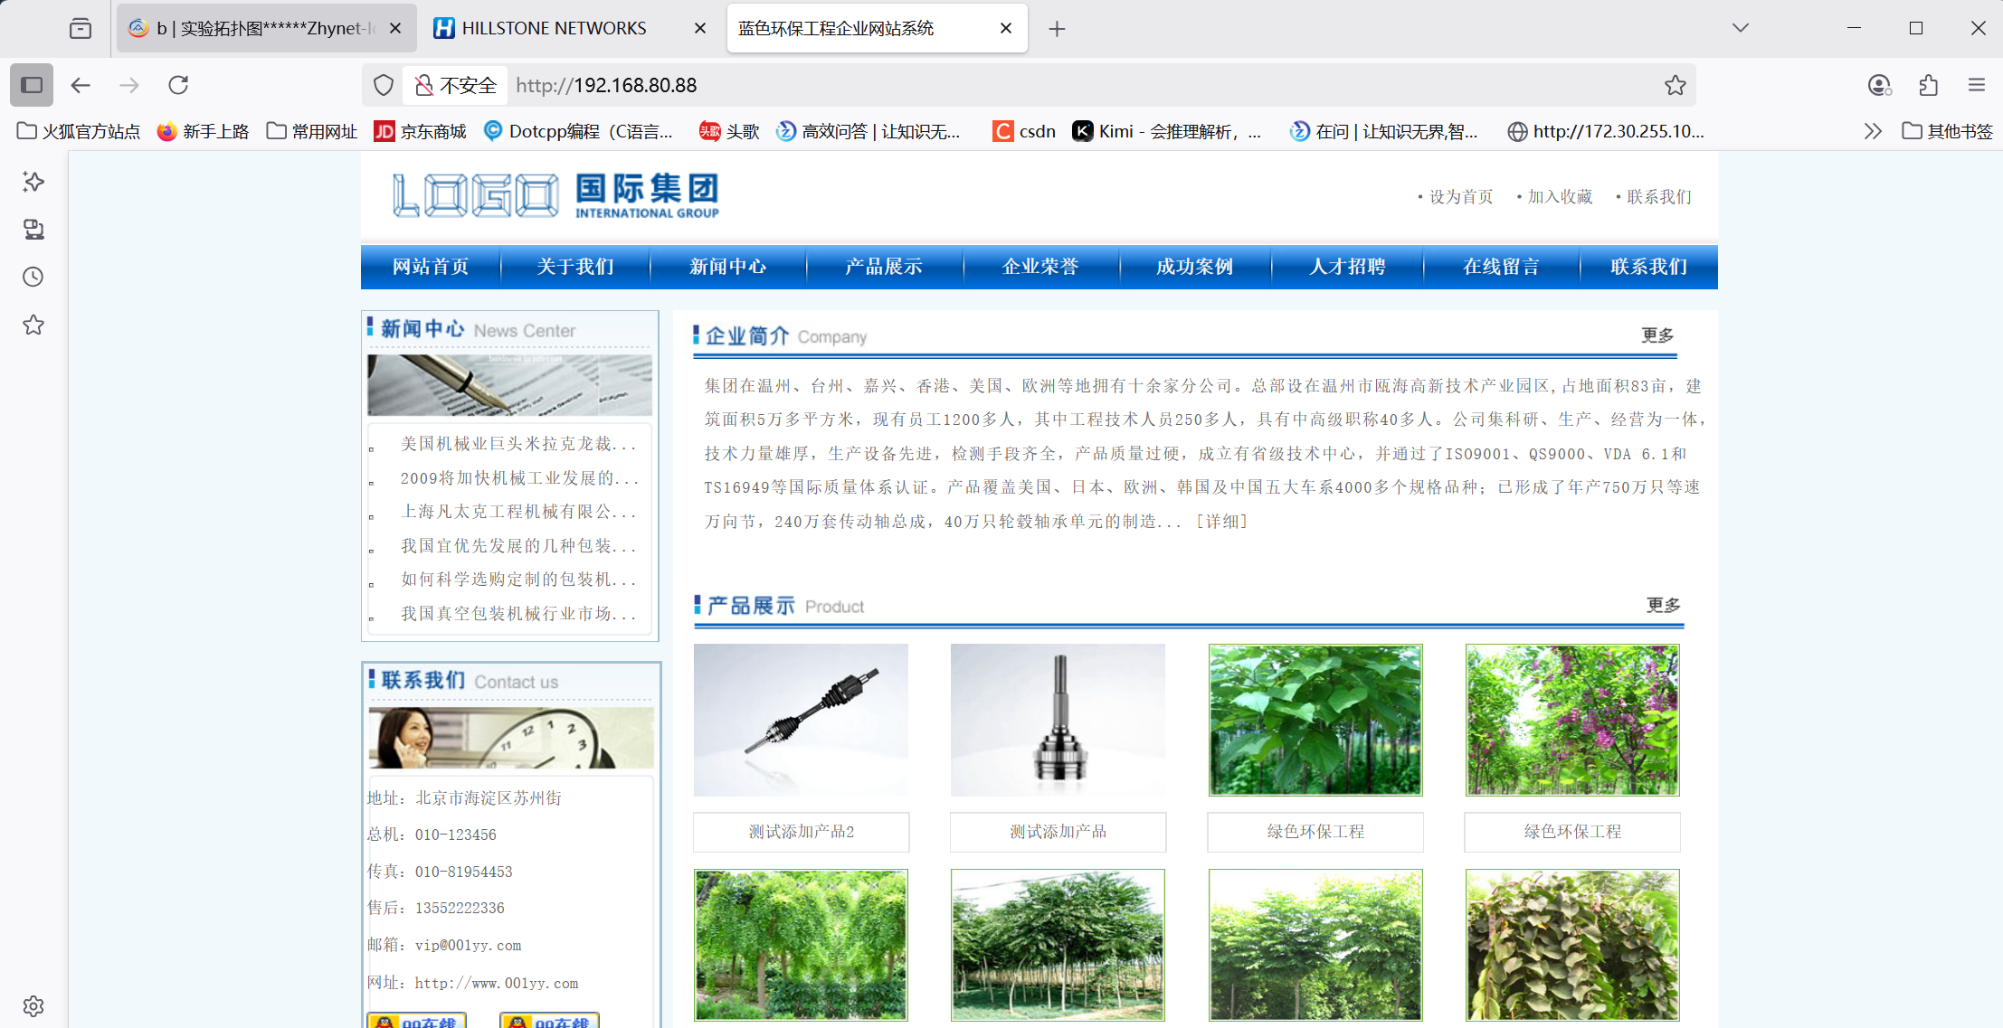The height and width of the screenshot is (1028, 2003).
Task: Open the 头歌 bookmark
Action: coord(729,131)
